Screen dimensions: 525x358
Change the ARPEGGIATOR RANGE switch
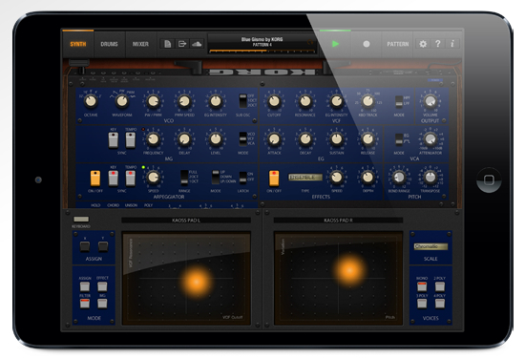[x=184, y=178]
